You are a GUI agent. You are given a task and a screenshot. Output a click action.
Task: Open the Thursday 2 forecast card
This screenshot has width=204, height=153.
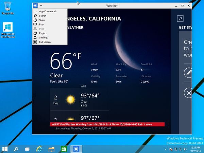[x=80, y=100]
